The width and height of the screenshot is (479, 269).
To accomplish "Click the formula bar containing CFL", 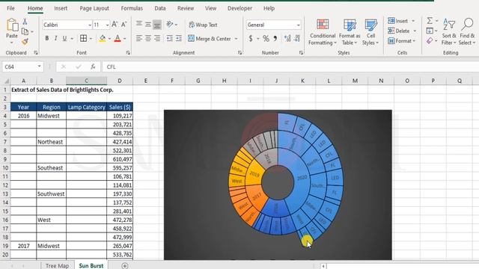I will (290, 67).
